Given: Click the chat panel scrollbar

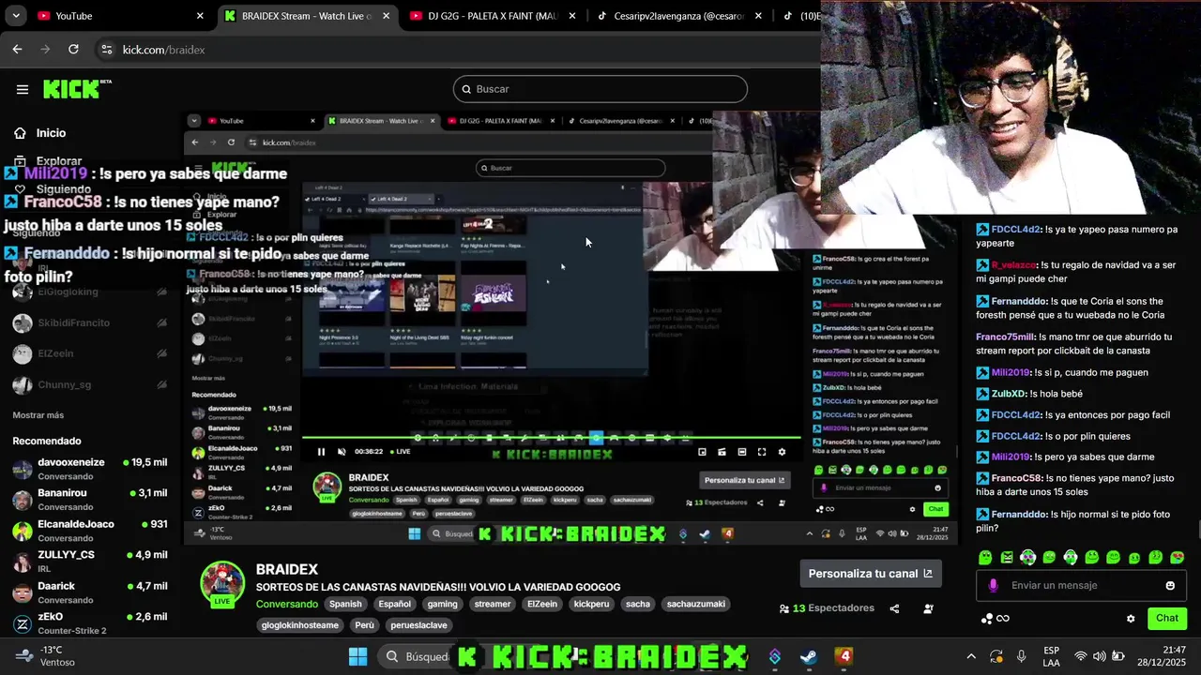Looking at the screenshot, I should pos(1197,530).
